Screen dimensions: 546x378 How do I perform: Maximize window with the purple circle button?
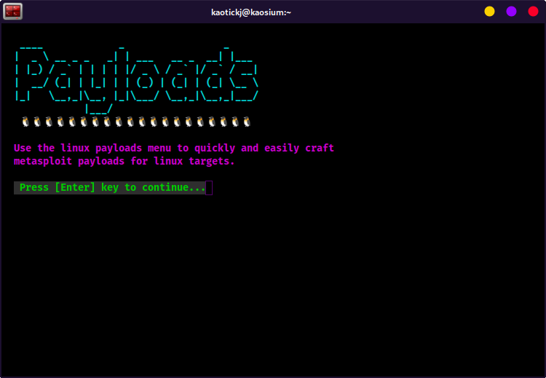[x=511, y=12]
